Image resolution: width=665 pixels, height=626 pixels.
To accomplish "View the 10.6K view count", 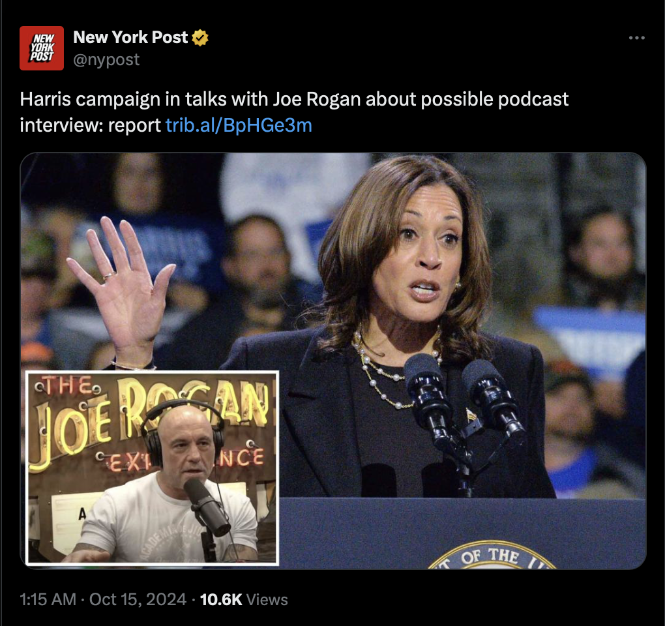I will click(221, 600).
